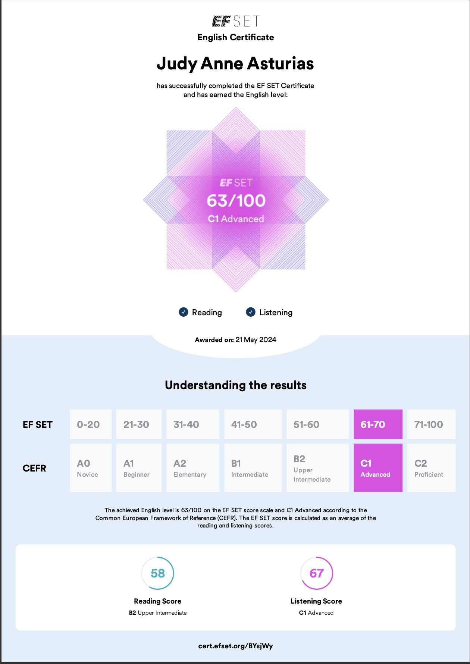Screen dimensions: 470x664
Task: Select the highlighted C1 Advanced level cell
Action: tap(378, 468)
